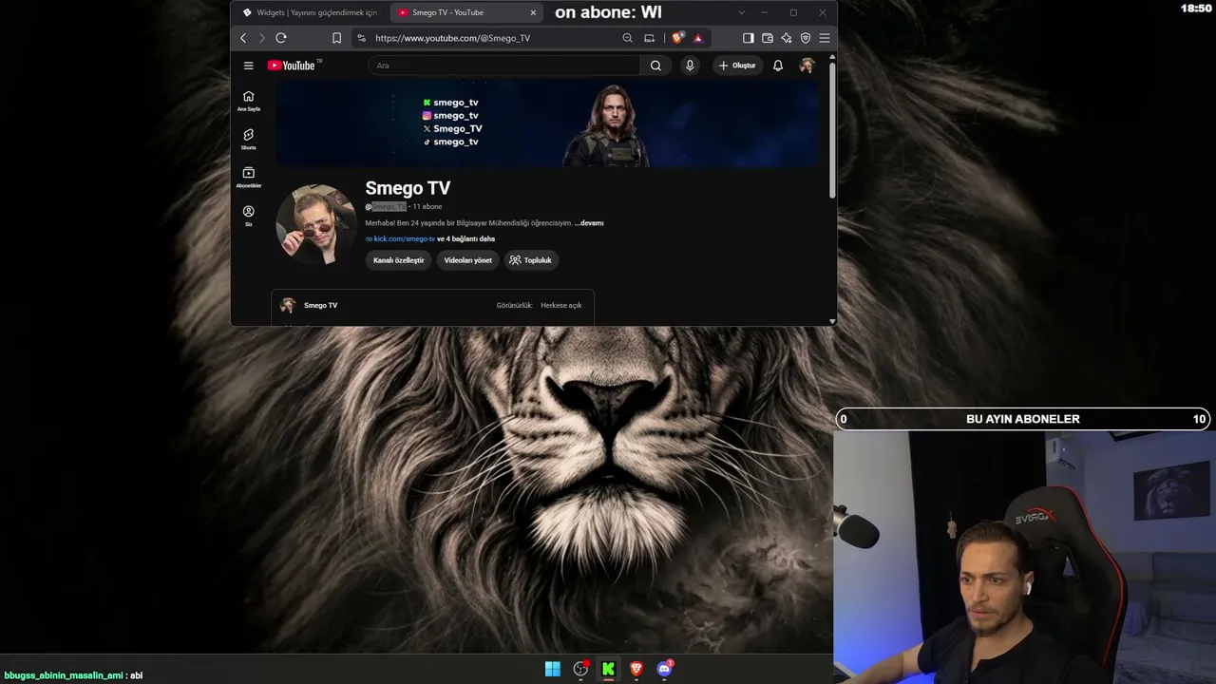Reload the YouTube page
This screenshot has width=1216, height=684.
[x=281, y=38]
